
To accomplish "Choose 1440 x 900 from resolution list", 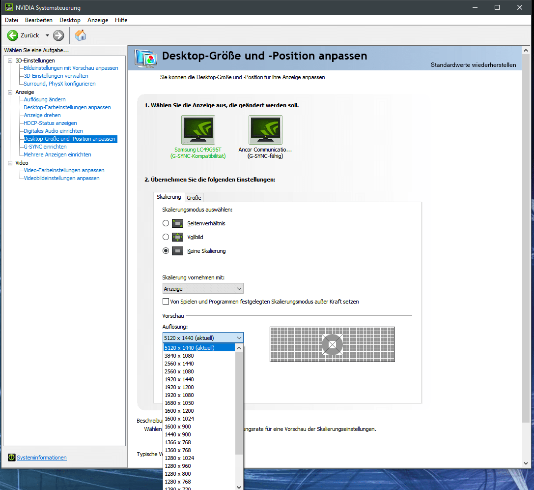I will [x=199, y=434].
